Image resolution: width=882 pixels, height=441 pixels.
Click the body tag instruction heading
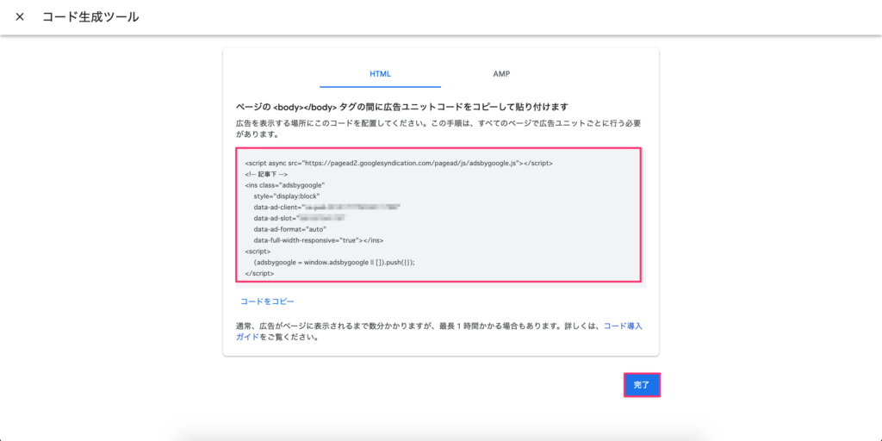coord(401,106)
